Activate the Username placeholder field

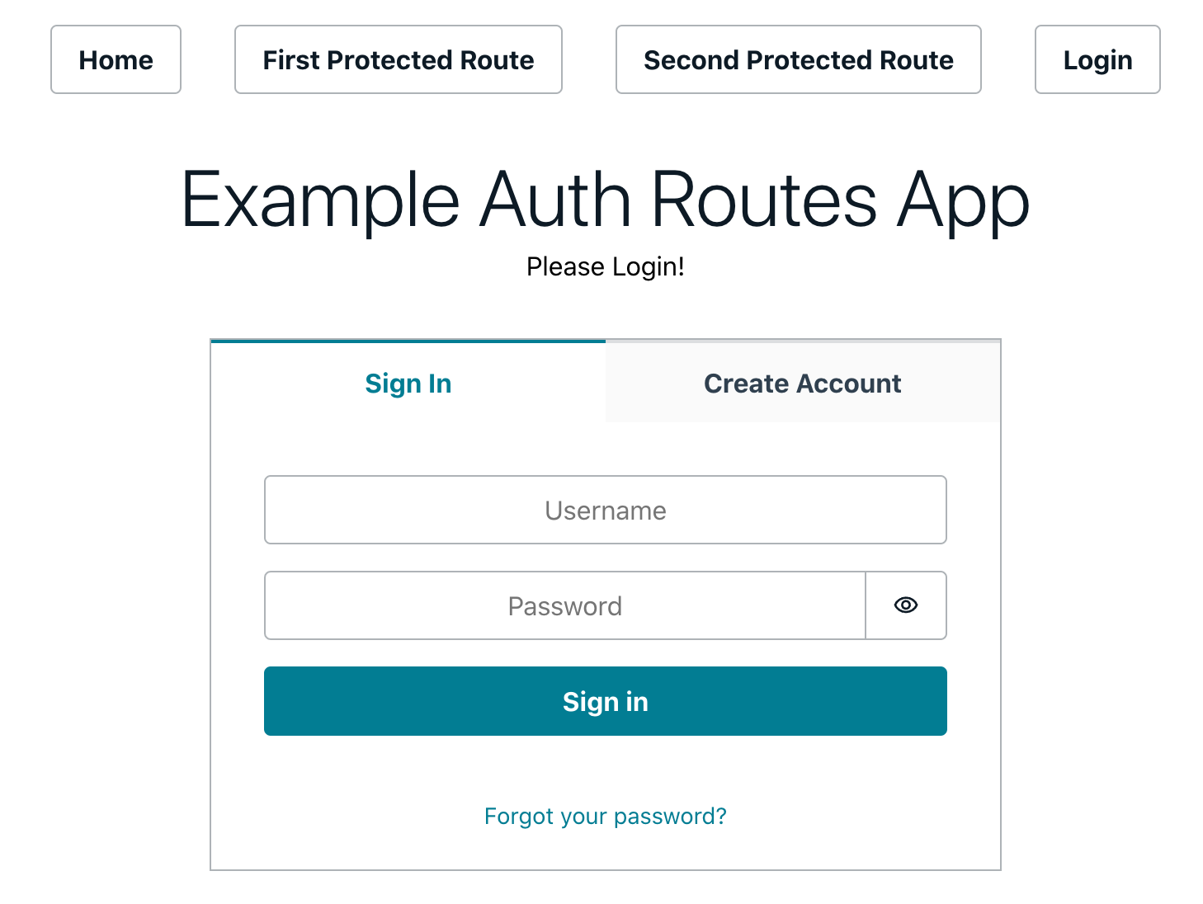pos(605,510)
